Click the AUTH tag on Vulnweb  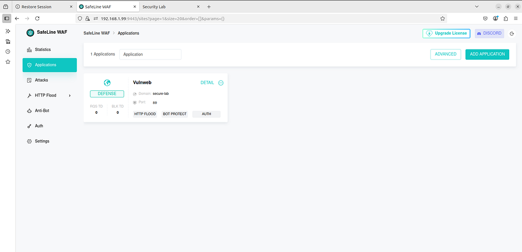(206, 114)
